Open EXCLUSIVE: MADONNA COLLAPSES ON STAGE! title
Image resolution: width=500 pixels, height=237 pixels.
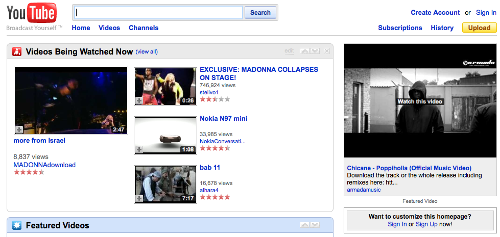click(x=259, y=73)
